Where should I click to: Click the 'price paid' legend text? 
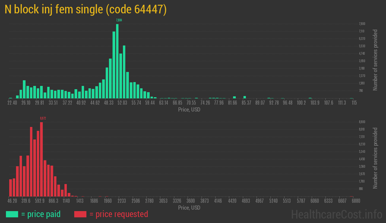(41, 214)
